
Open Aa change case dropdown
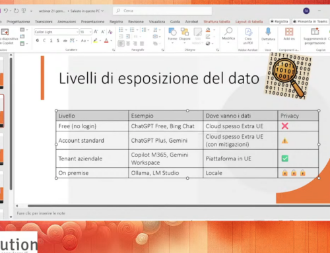(84, 40)
